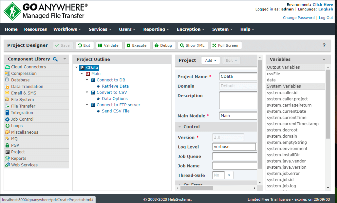Switch designer to Full Screen
The width and height of the screenshot is (337, 203).
(x=226, y=45)
